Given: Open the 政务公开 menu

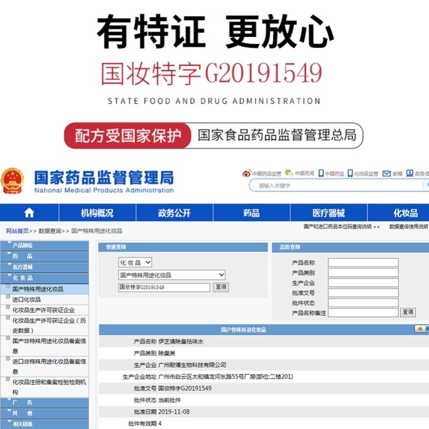Looking at the screenshot, I should (x=174, y=213).
